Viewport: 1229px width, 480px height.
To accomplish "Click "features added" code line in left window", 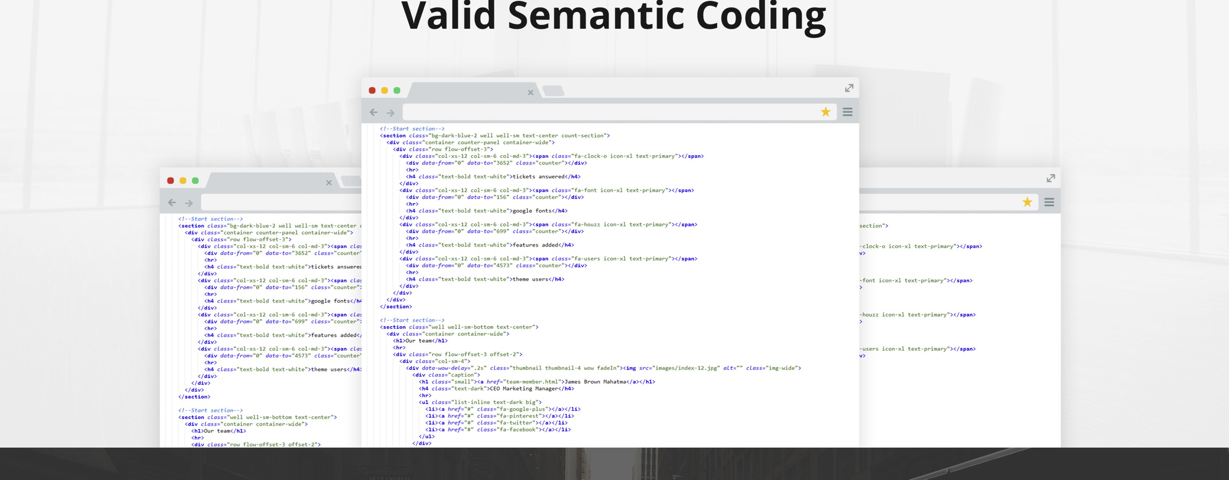I will click(283, 336).
